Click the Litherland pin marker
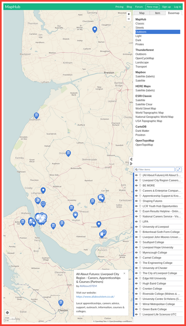 [43, 190]
